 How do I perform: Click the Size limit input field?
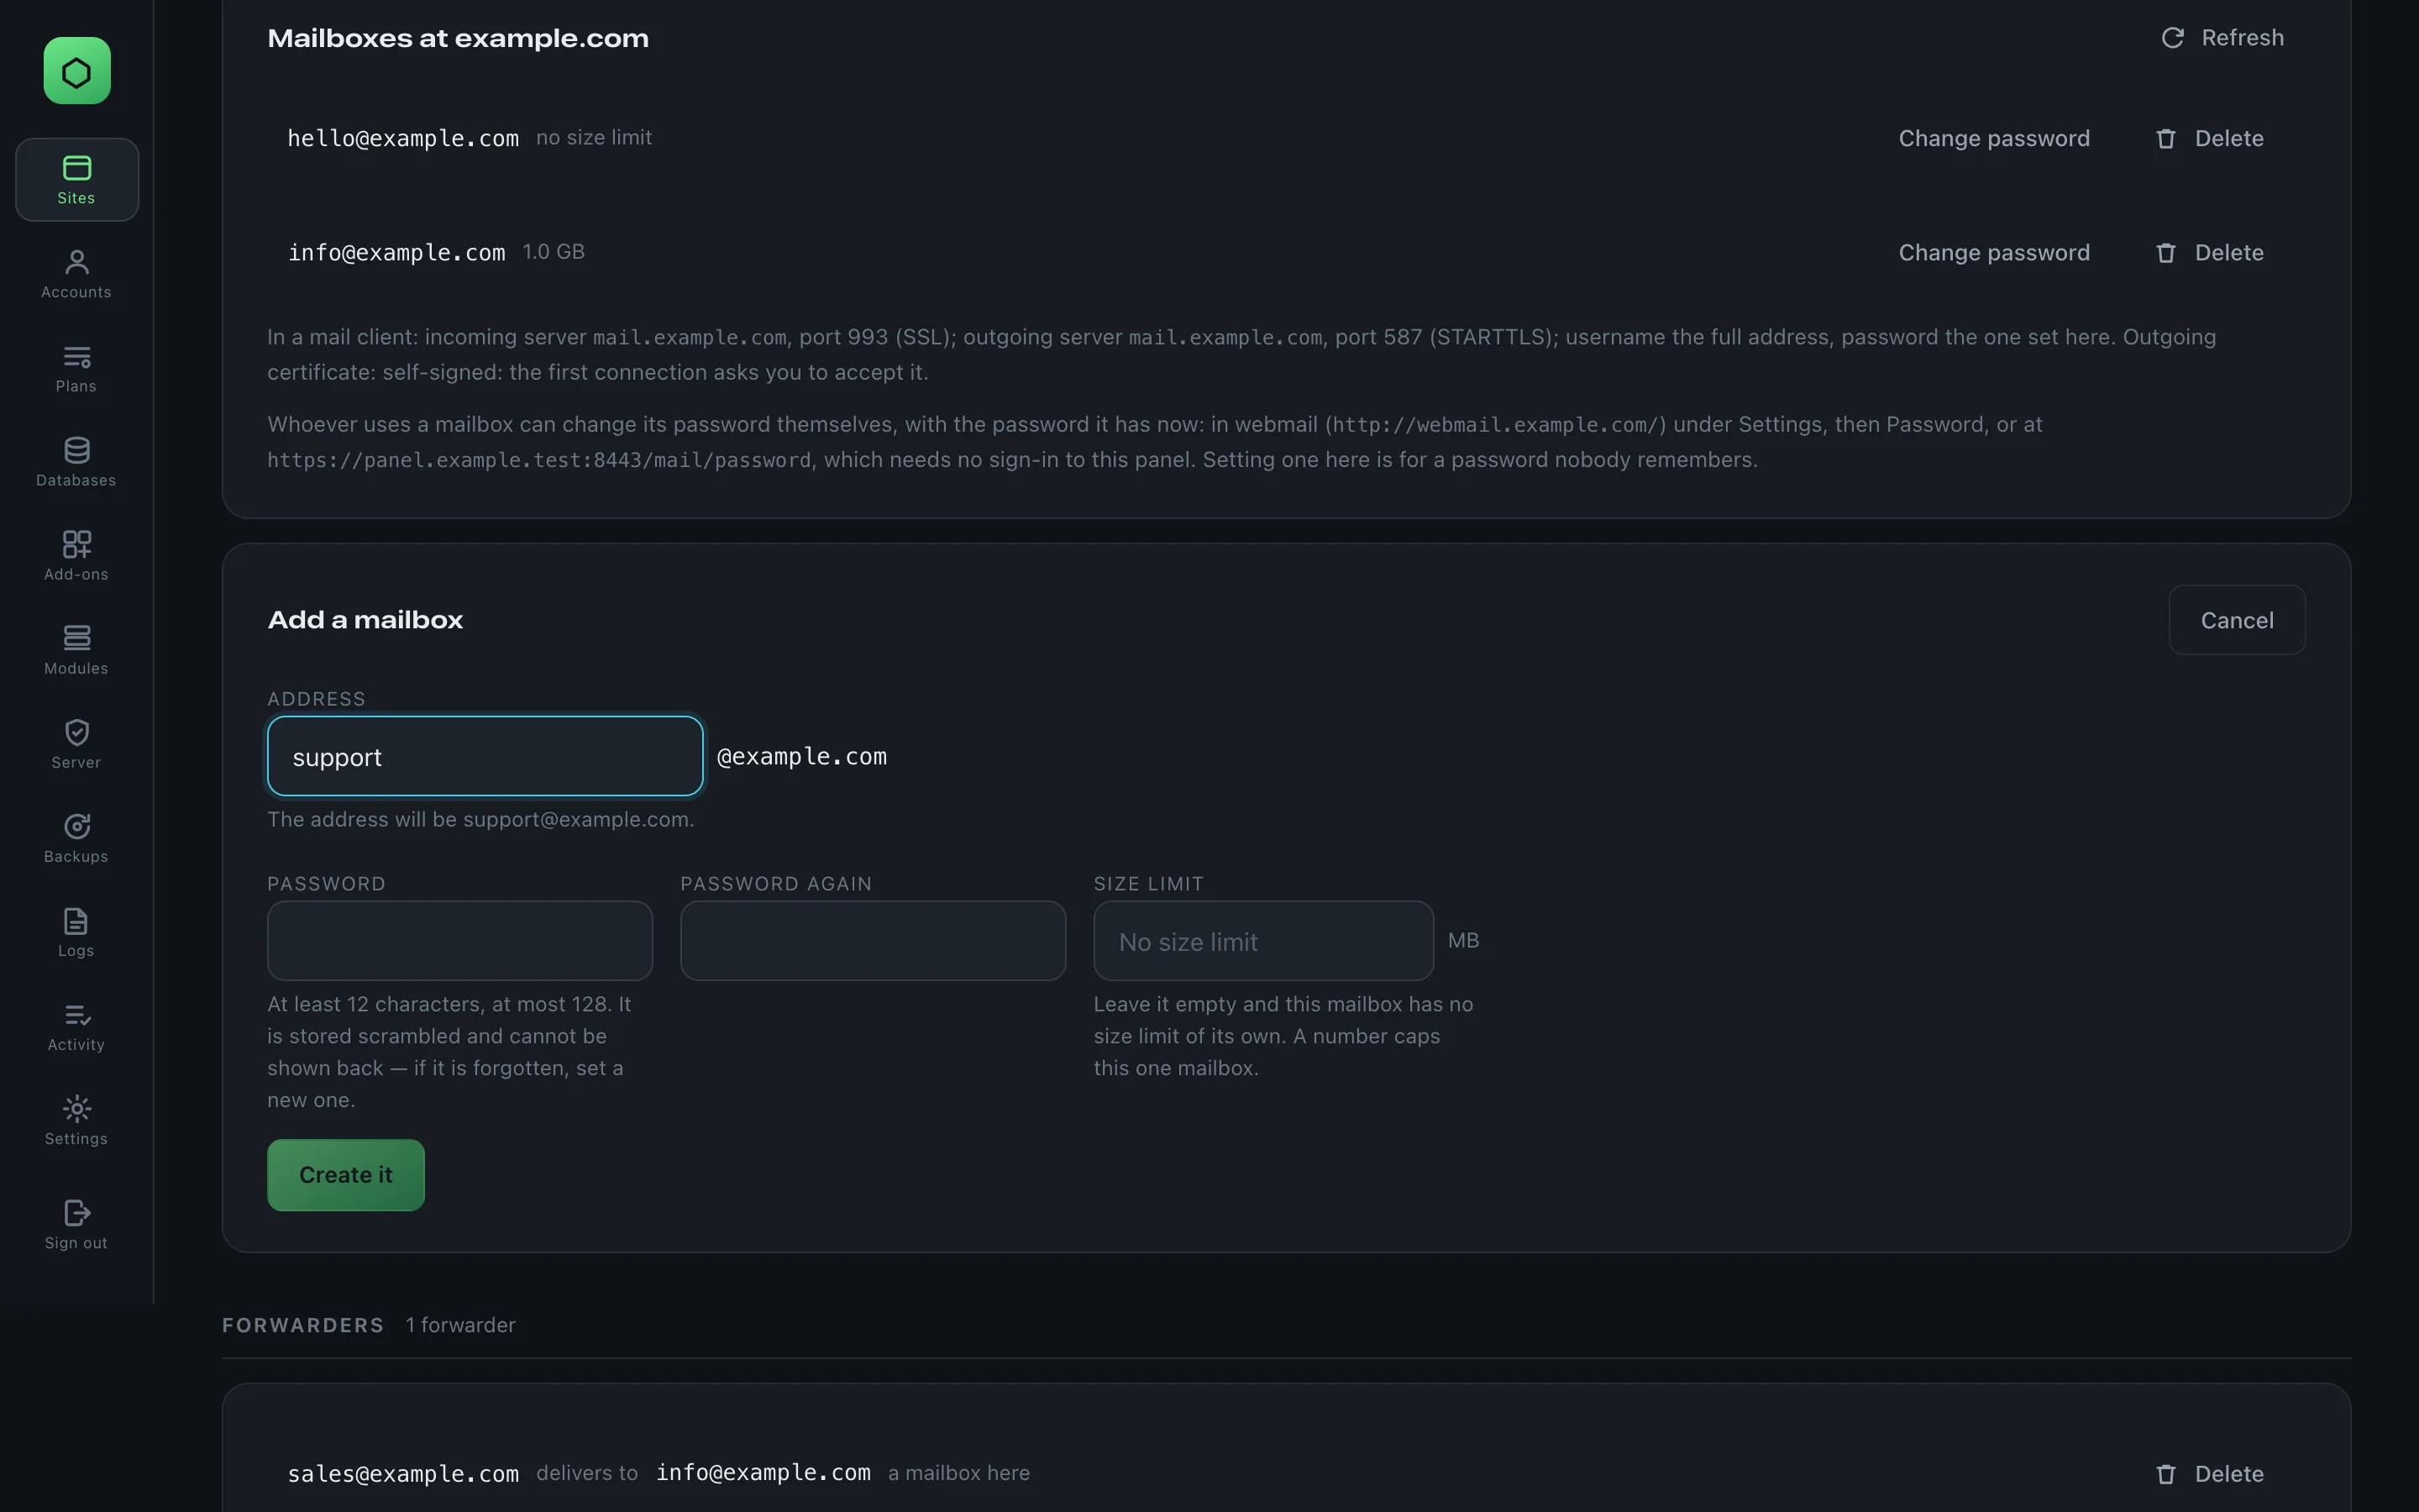pos(1263,941)
